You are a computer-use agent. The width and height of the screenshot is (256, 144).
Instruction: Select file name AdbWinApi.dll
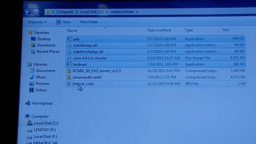click(85, 46)
